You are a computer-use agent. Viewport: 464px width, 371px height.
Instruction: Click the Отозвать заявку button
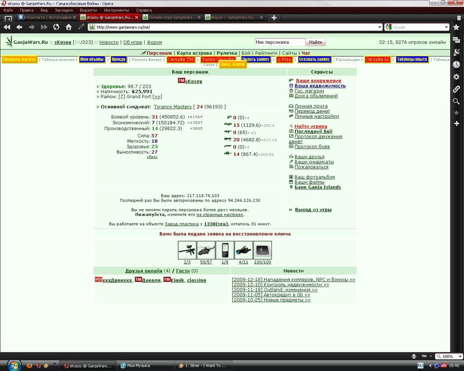[314, 59]
